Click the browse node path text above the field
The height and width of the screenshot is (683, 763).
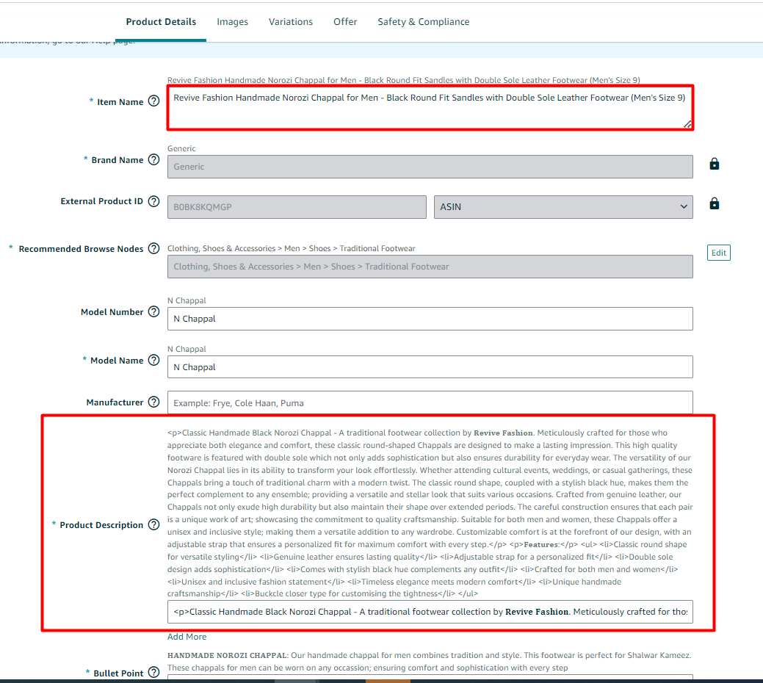coord(291,248)
